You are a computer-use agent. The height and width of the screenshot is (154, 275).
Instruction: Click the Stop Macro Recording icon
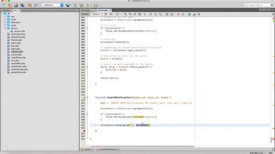[x=183, y=14]
